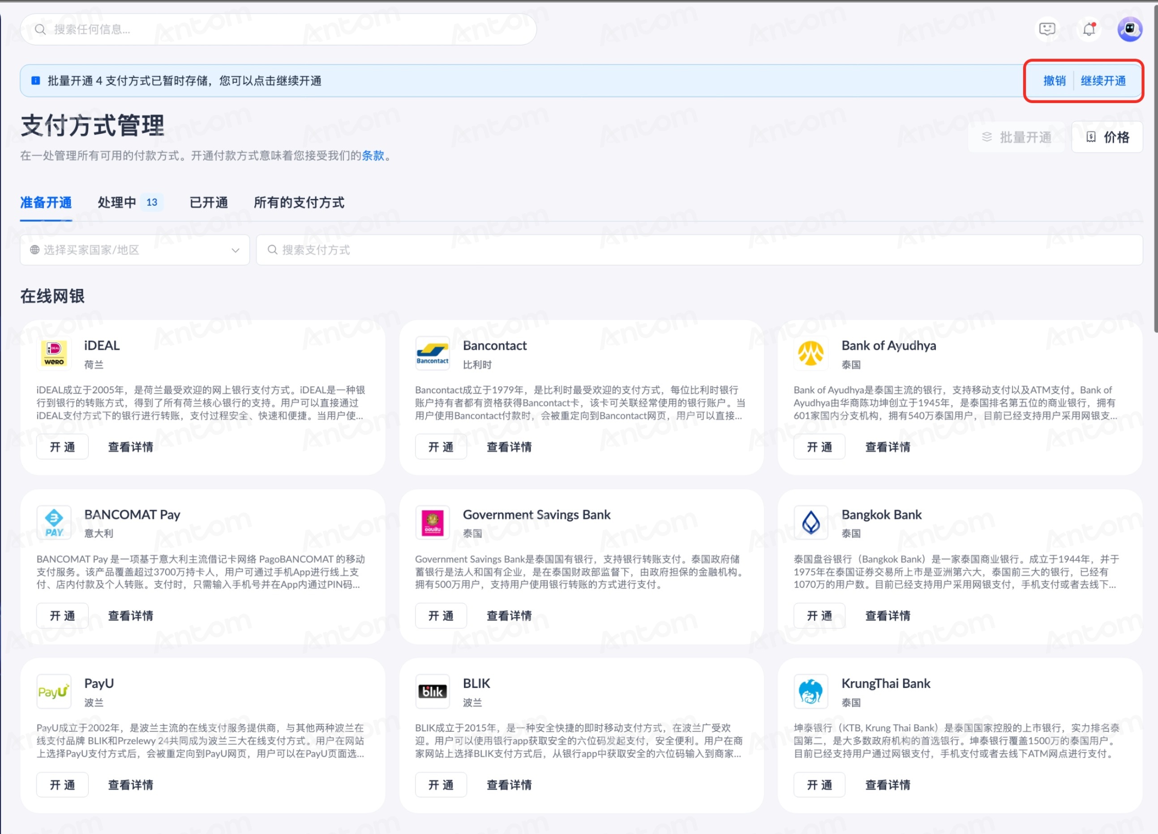Click 开通 for Bangkok Bank
The image size is (1158, 834).
(x=819, y=616)
